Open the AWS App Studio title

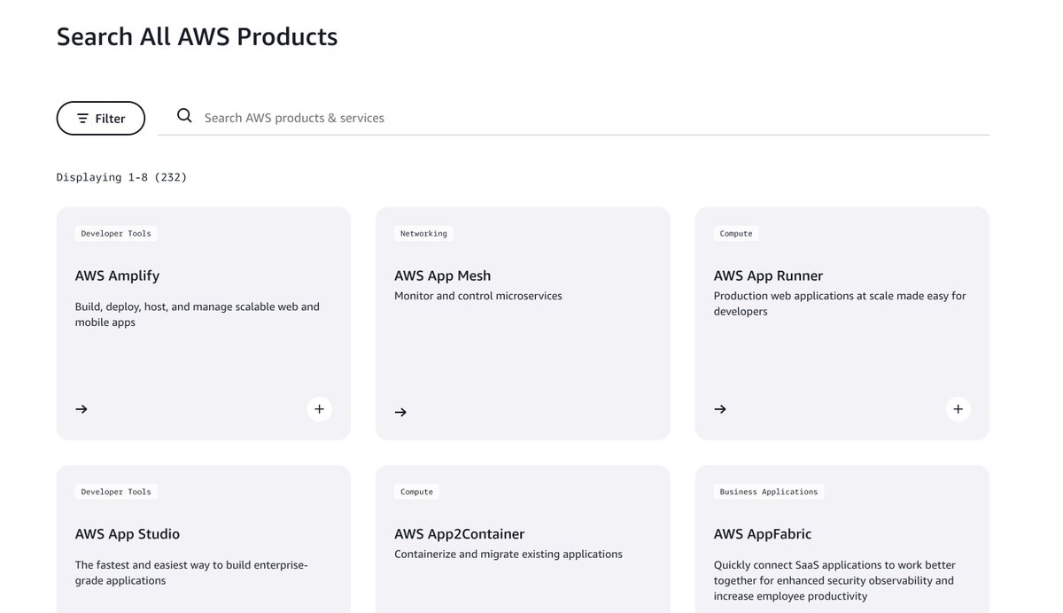point(128,534)
